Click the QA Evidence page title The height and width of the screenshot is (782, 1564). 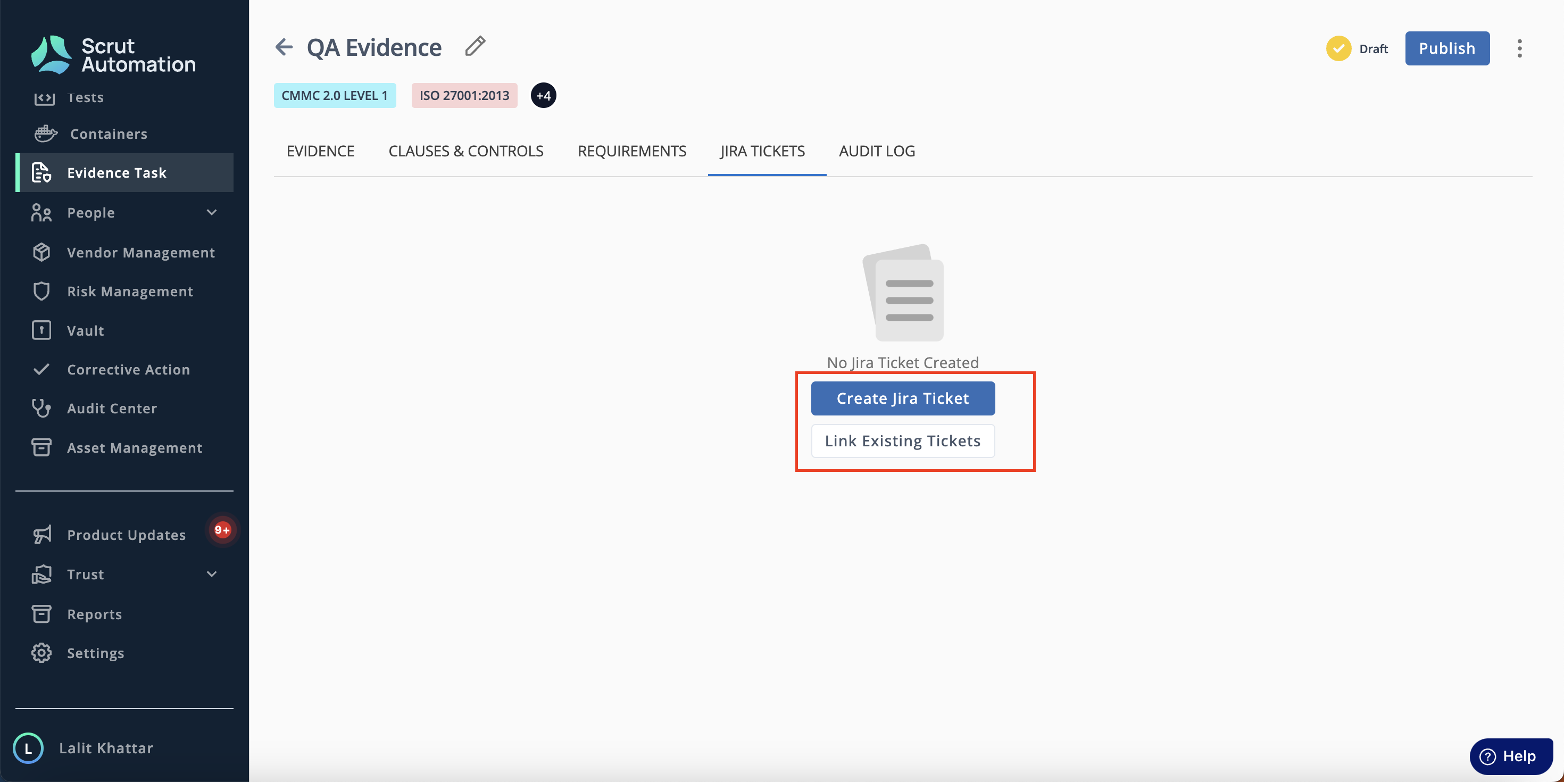374,47
